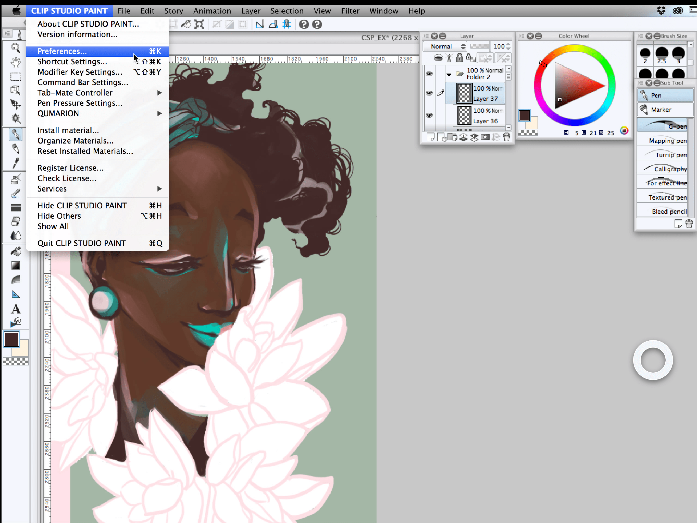Toggle visibility of Layer 36
The width and height of the screenshot is (697, 523).
click(x=429, y=115)
